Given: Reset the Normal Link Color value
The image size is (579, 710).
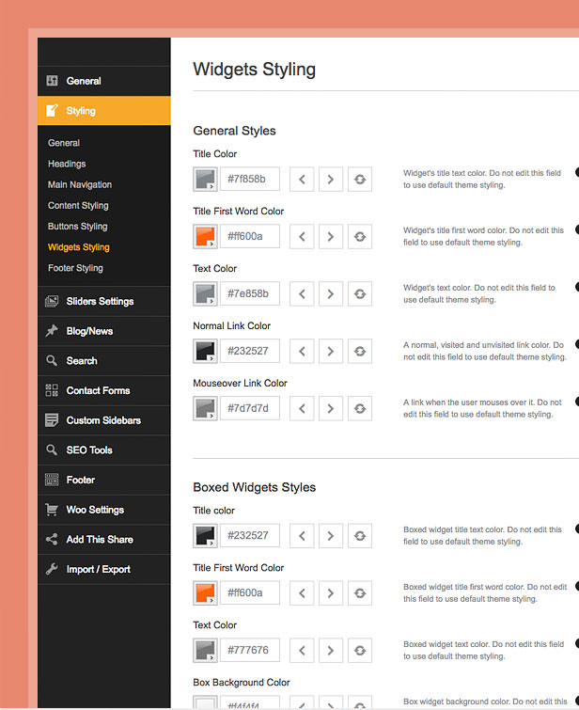Looking at the screenshot, I should point(358,351).
